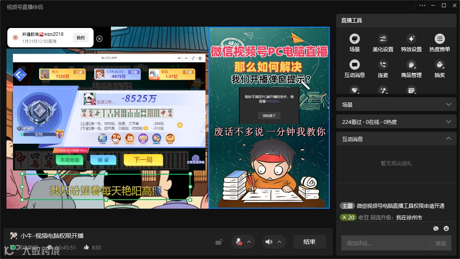Click 微信视频号电脑直播工具权限申请开通 topic text
Viewport: 460px width, 259px height.
[x=400, y=206]
